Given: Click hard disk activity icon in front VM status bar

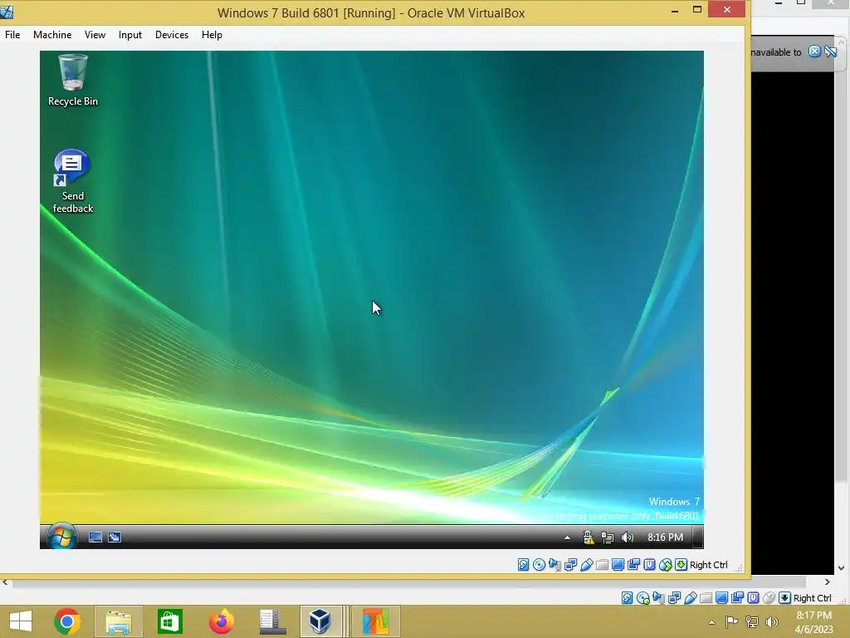Looking at the screenshot, I should point(523,565).
